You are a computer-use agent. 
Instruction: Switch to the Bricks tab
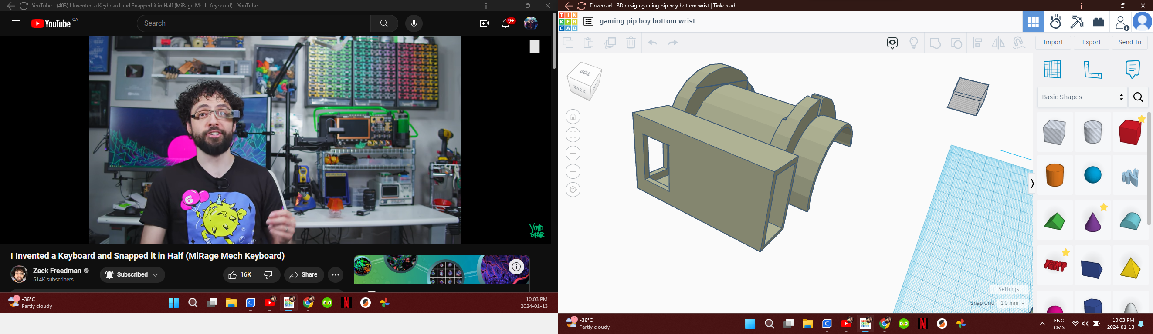point(1099,22)
